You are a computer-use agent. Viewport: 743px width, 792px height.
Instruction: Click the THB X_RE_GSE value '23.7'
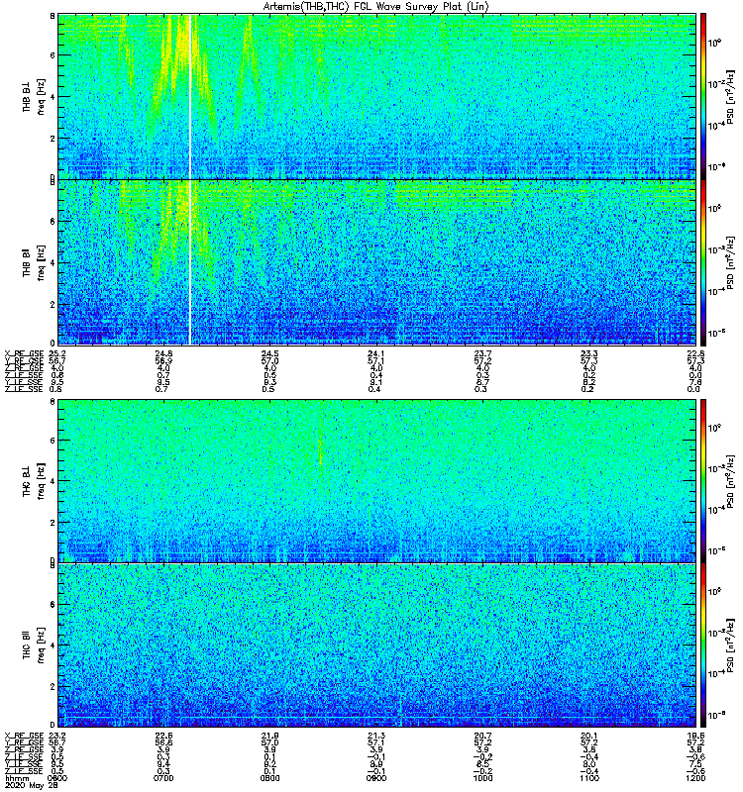[x=482, y=353]
